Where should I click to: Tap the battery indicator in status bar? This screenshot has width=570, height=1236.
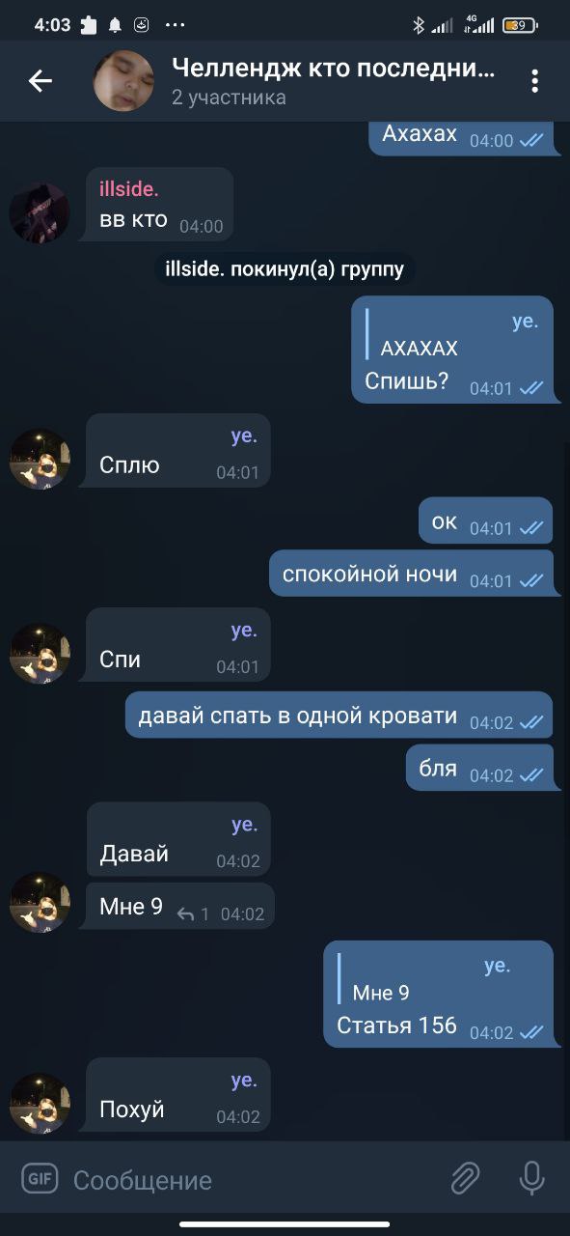[522, 25]
